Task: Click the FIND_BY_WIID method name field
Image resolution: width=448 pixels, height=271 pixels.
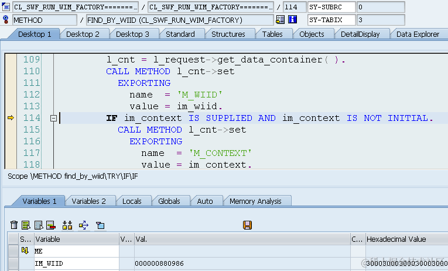Action: click(x=180, y=20)
